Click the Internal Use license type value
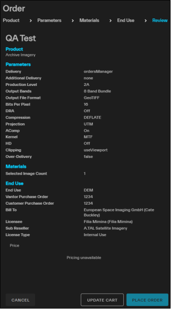 [95, 235]
